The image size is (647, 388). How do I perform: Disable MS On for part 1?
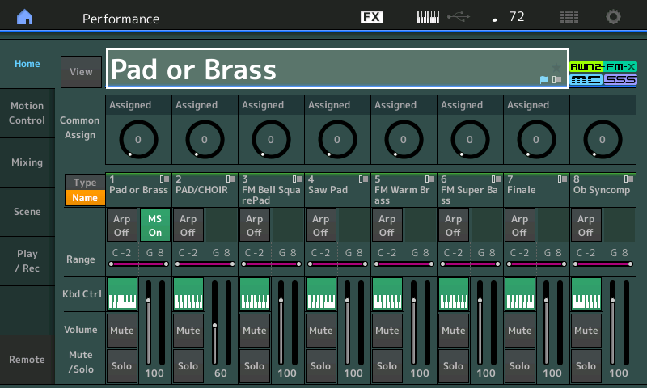tap(154, 225)
